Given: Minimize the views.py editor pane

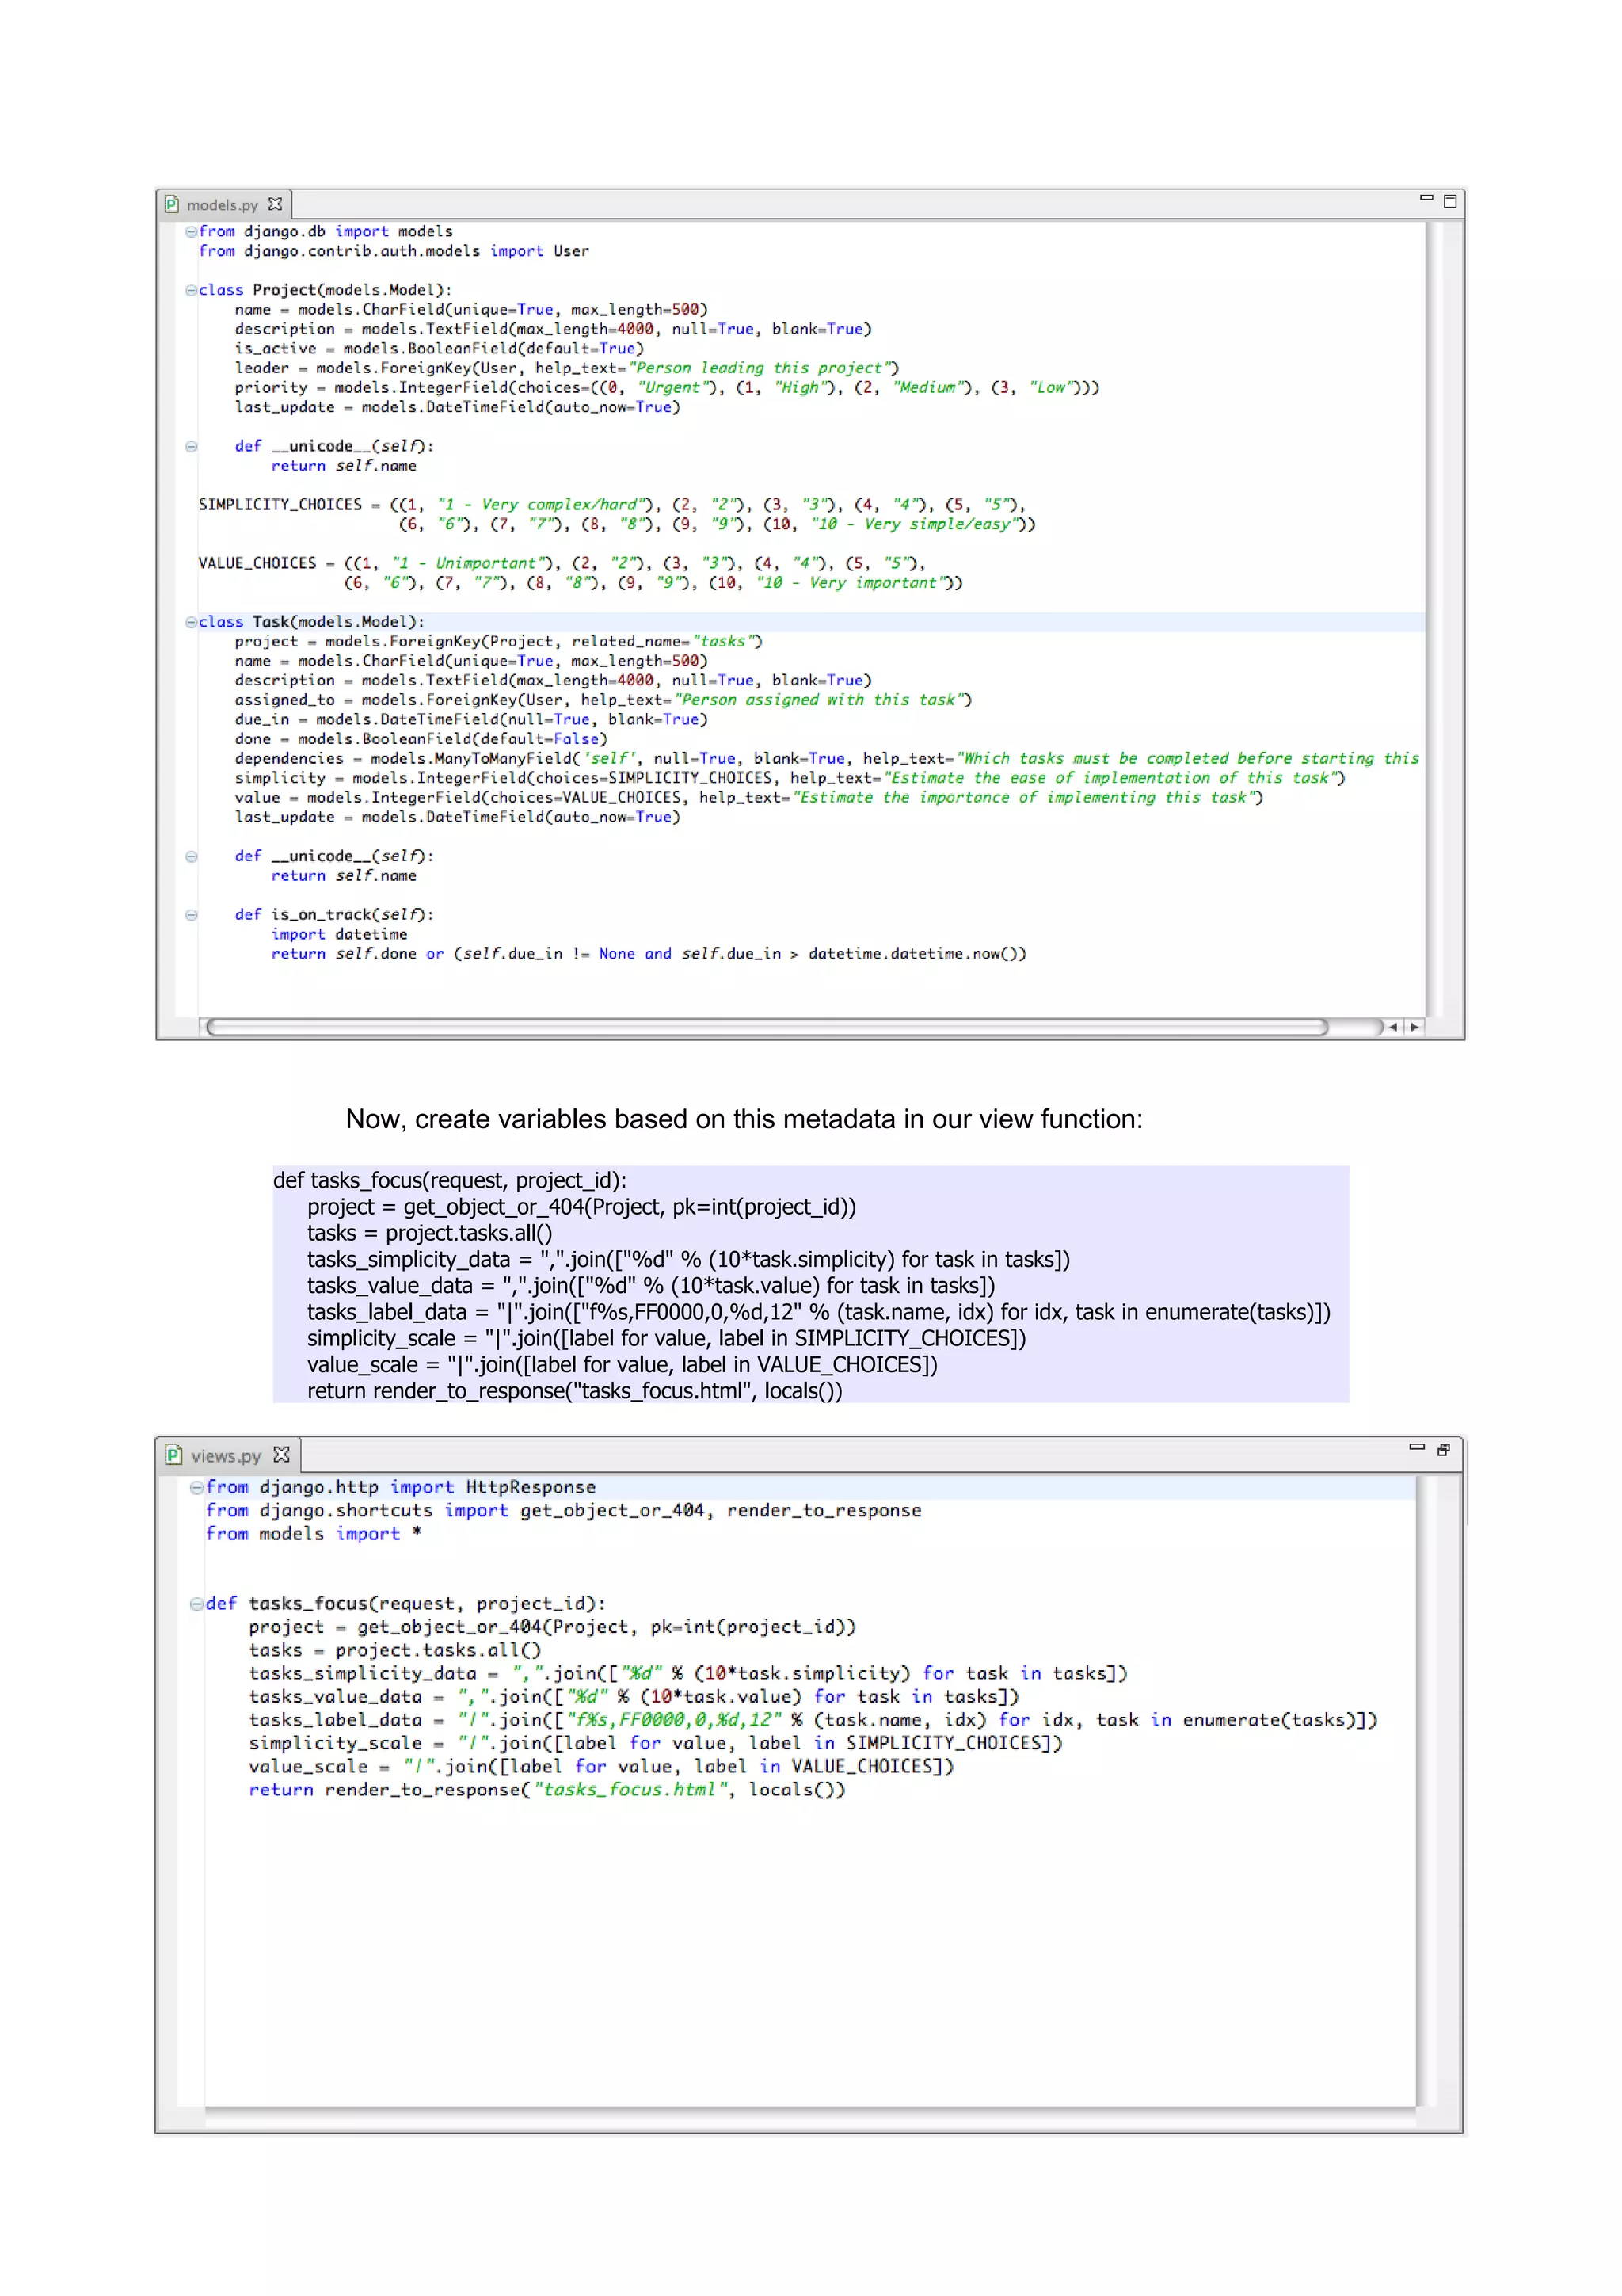Looking at the screenshot, I should [x=1417, y=1446].
